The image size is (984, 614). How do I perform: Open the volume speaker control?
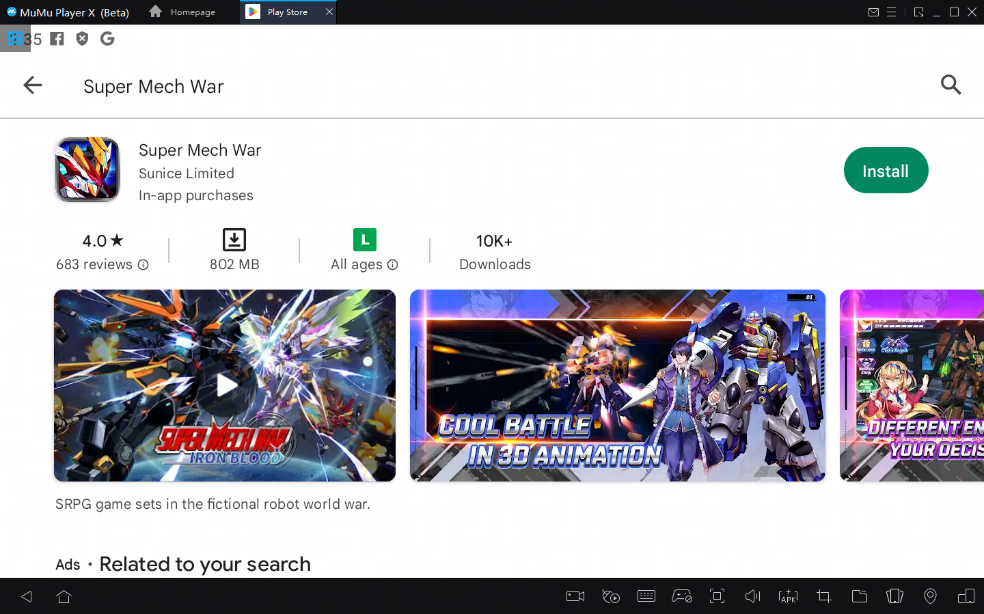pos(752,596)
